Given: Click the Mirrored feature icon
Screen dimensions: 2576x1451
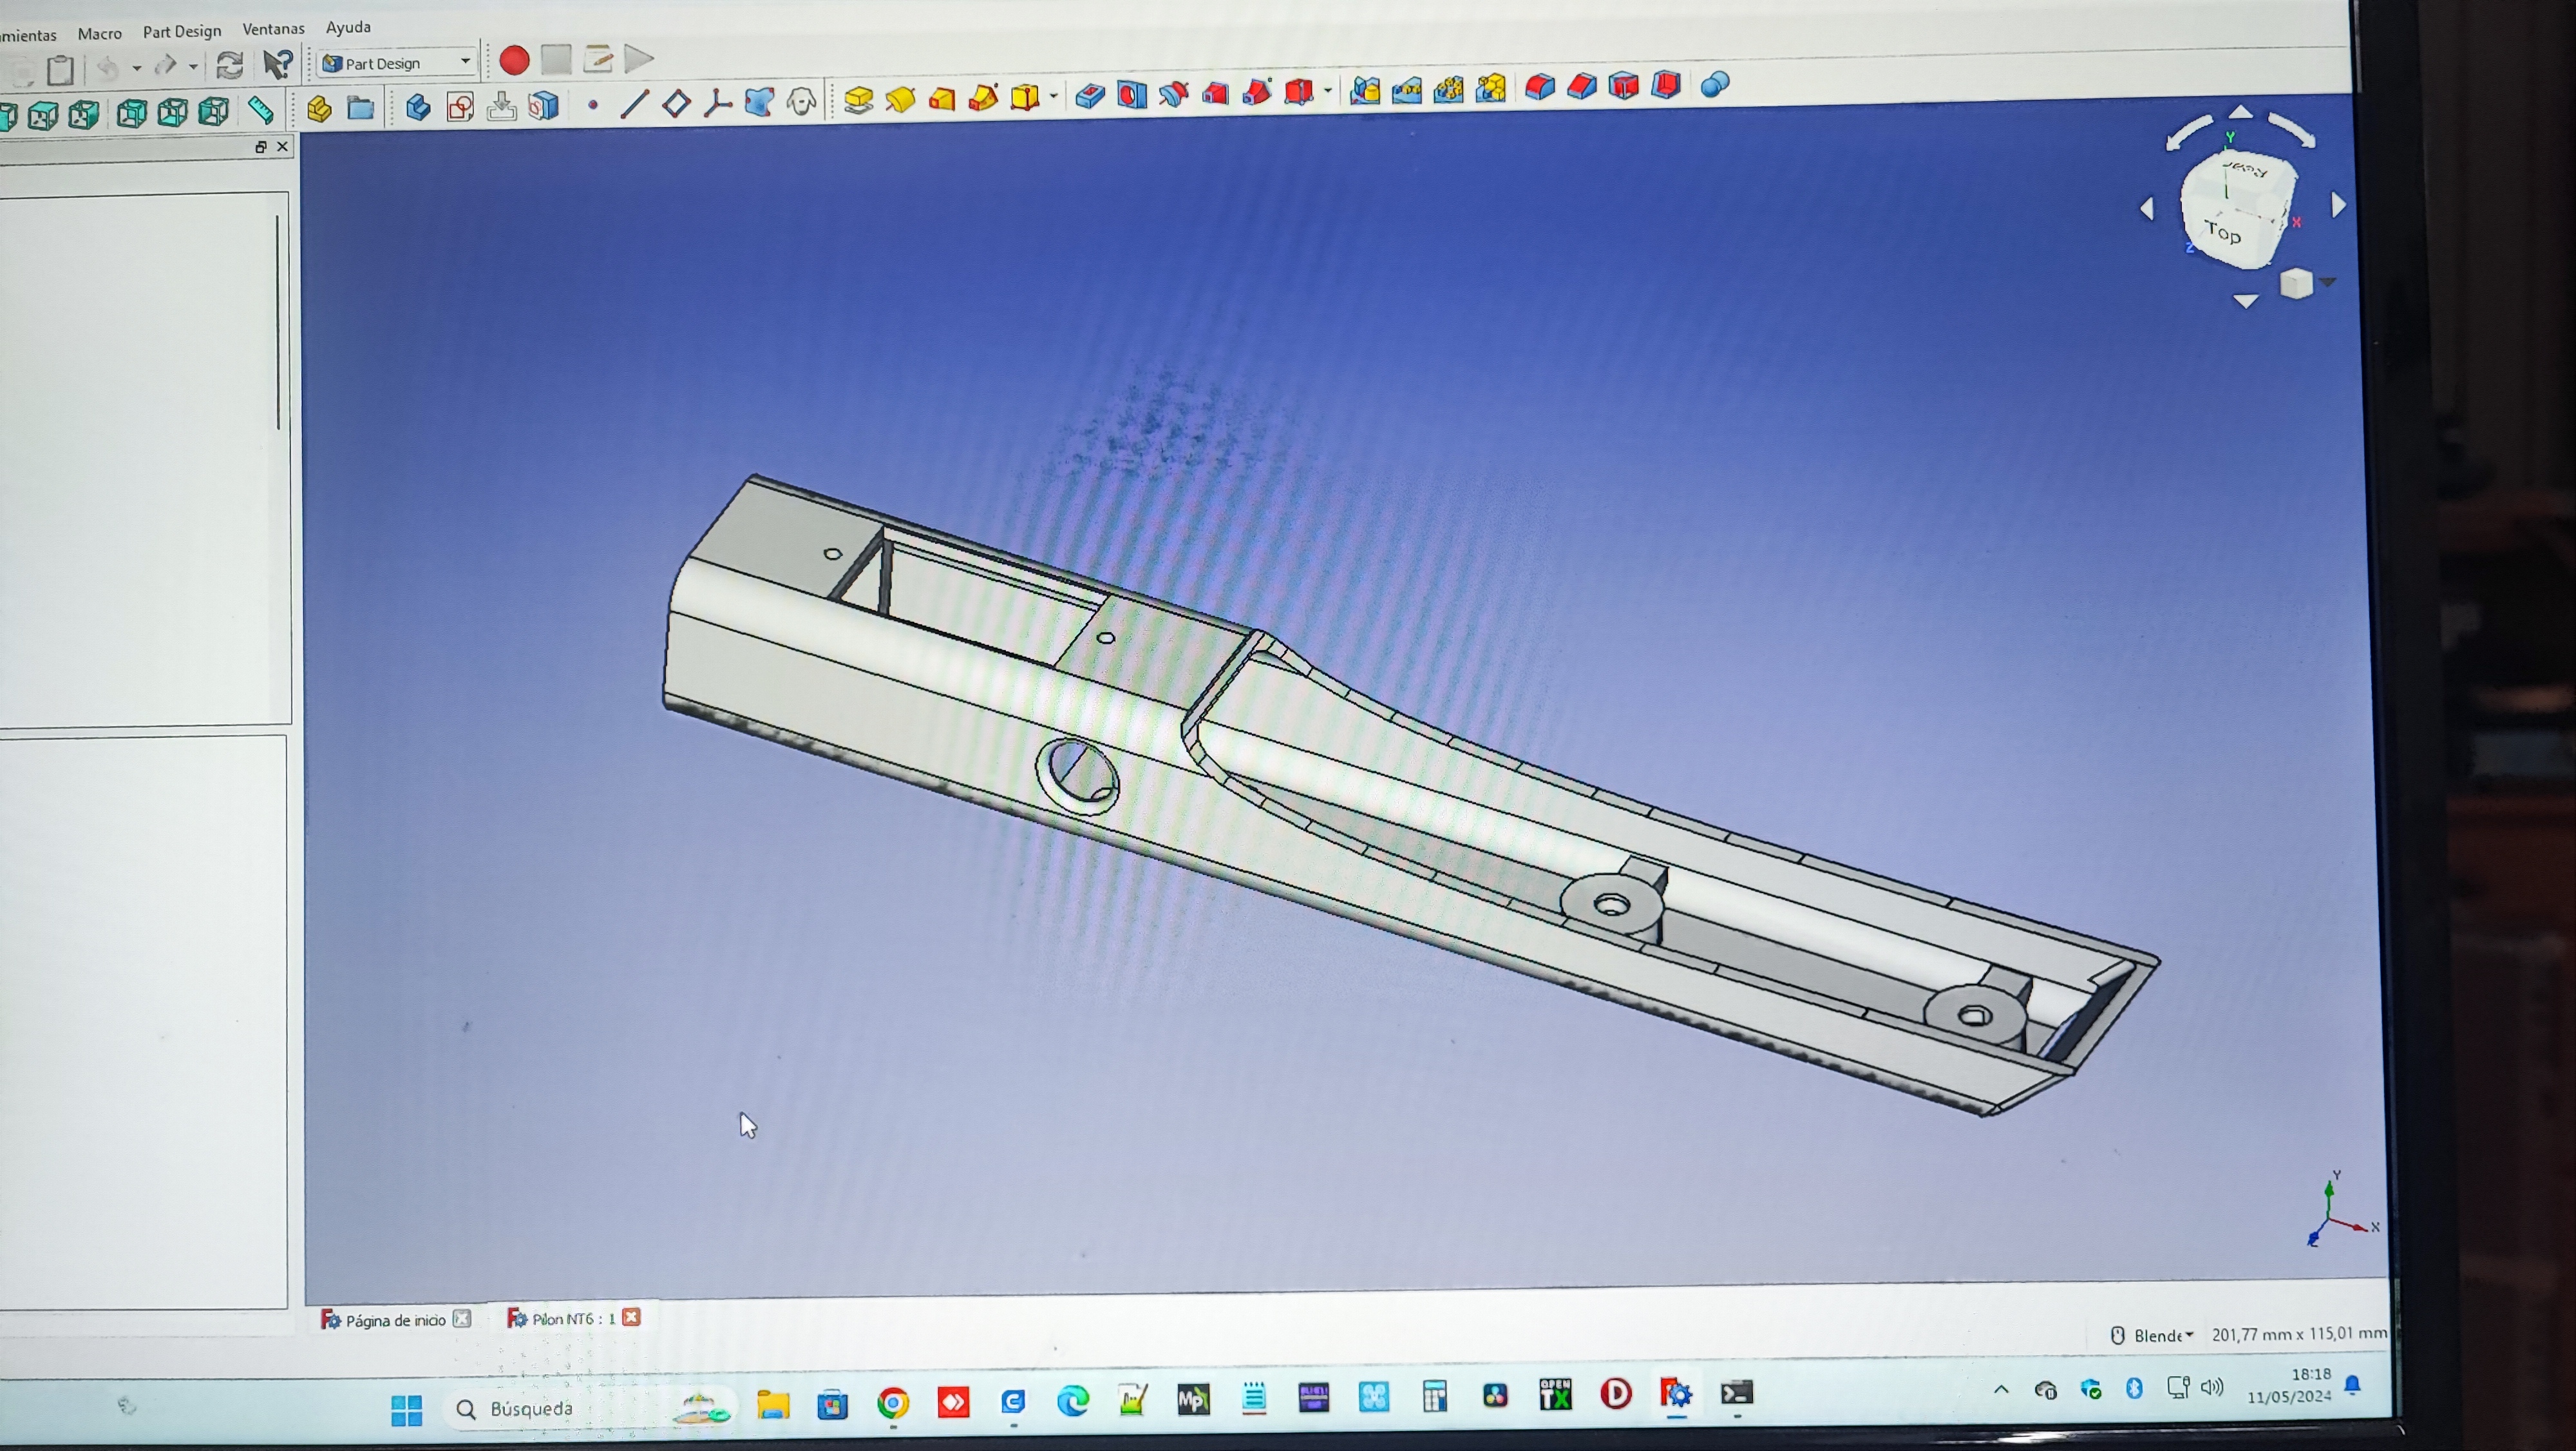Looking at the screenshot, I should (1365, 91).
